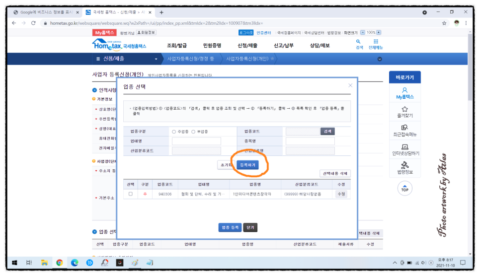The width and height of the screenshot is (480, 276).
Task: Open a new browser tab
Action: [161, 12]
